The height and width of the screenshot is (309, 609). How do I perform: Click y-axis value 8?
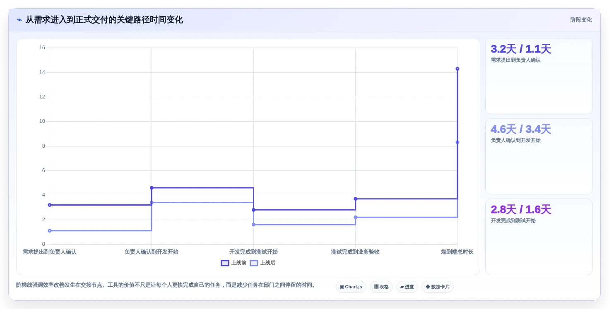tap(43, 146)
